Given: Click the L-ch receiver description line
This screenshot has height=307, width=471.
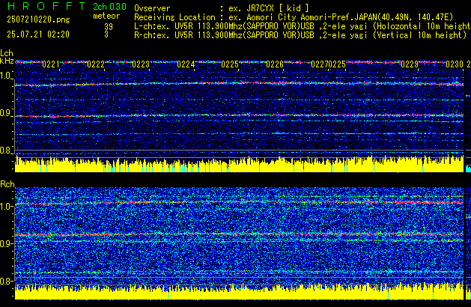Looking at the screenshot, I should click(303, 26).
